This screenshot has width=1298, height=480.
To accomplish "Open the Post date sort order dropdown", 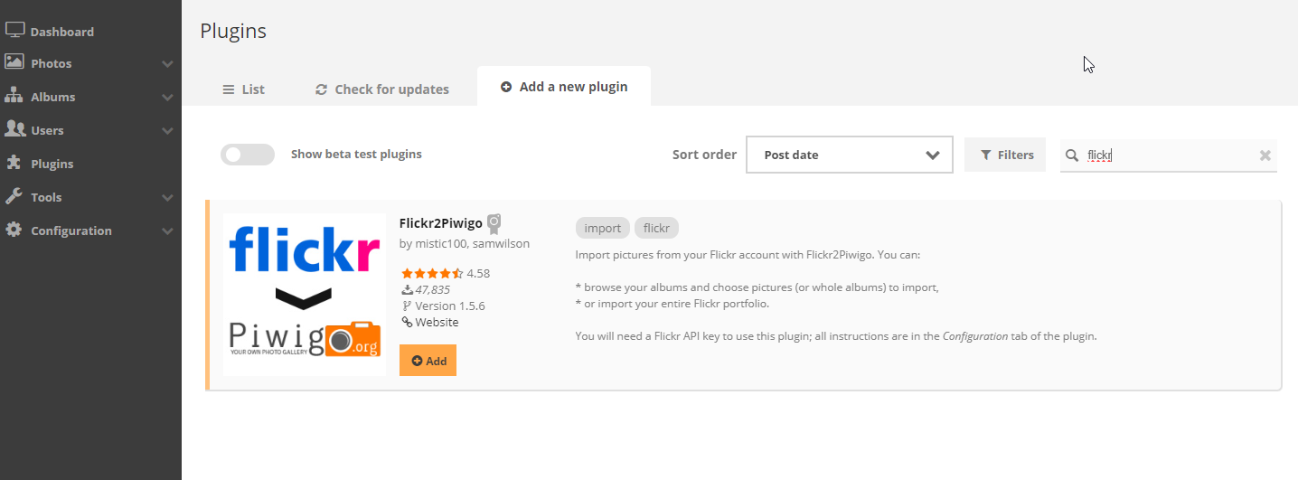I will (x=850, y=155).
